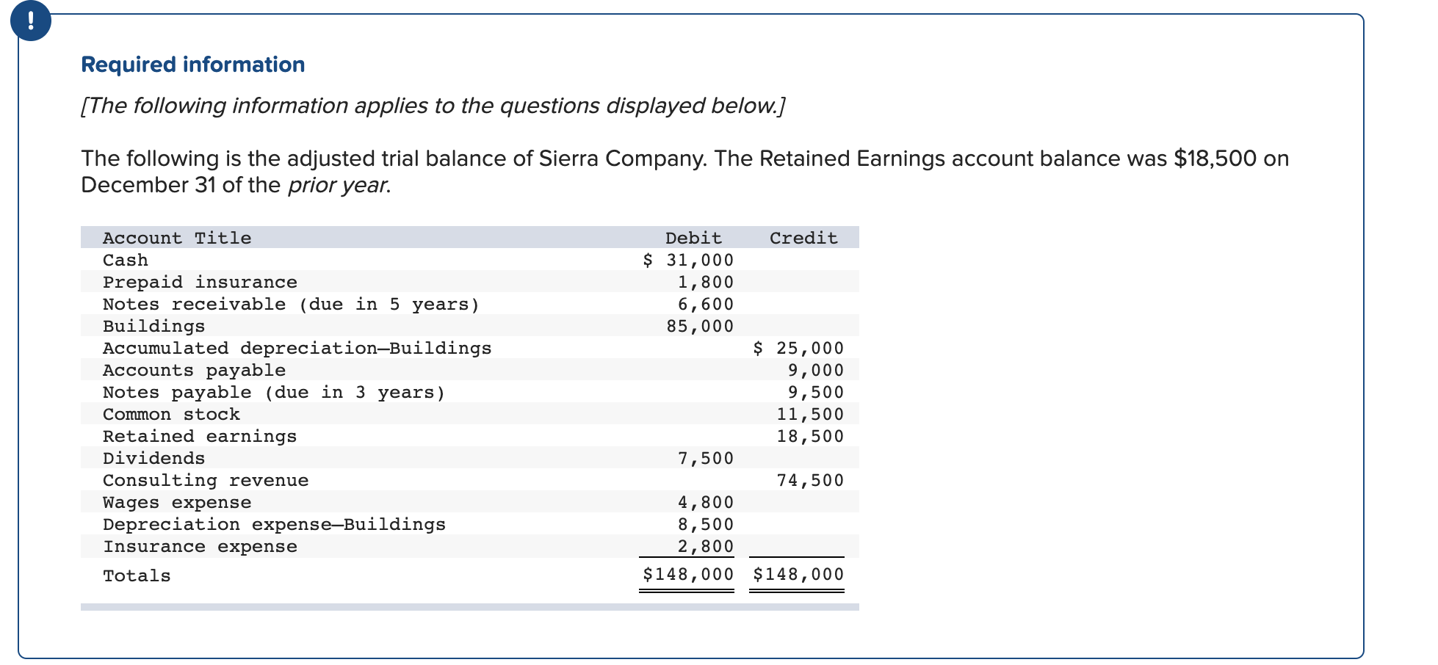Click Common stock credit value 11,500

click(x=810, y=414)
